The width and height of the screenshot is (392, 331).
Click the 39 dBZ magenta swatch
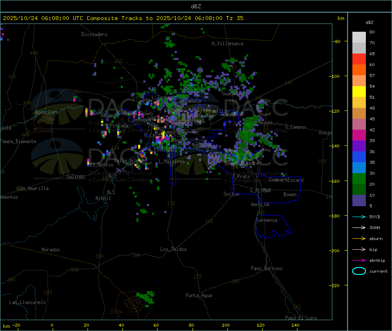click(359, 135)
